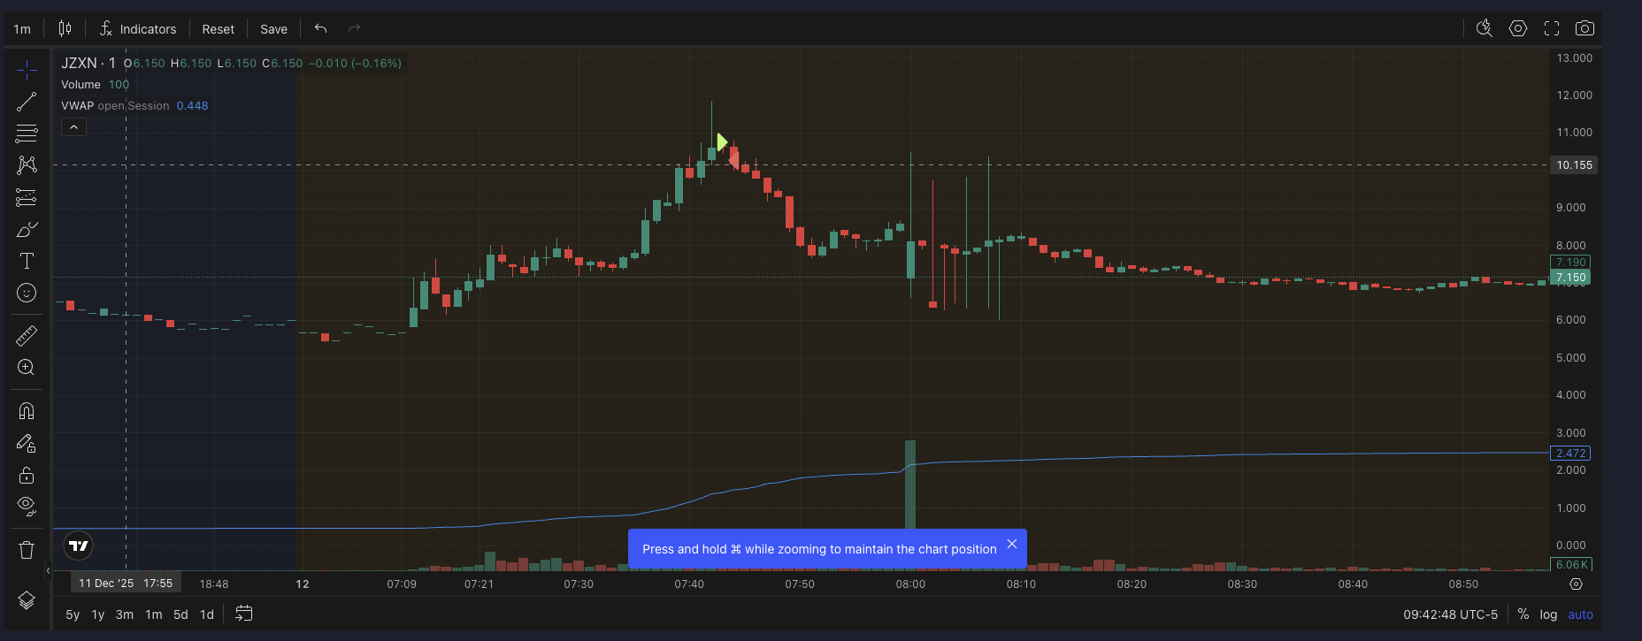Open the object tree layers icon
The width and height of the screenshot is (1642, 641).
pyautogui.click(x=27, y=600)
